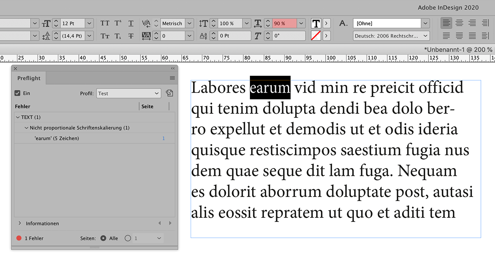
Task: Open the font size dropdown
Action: (89, 24)
